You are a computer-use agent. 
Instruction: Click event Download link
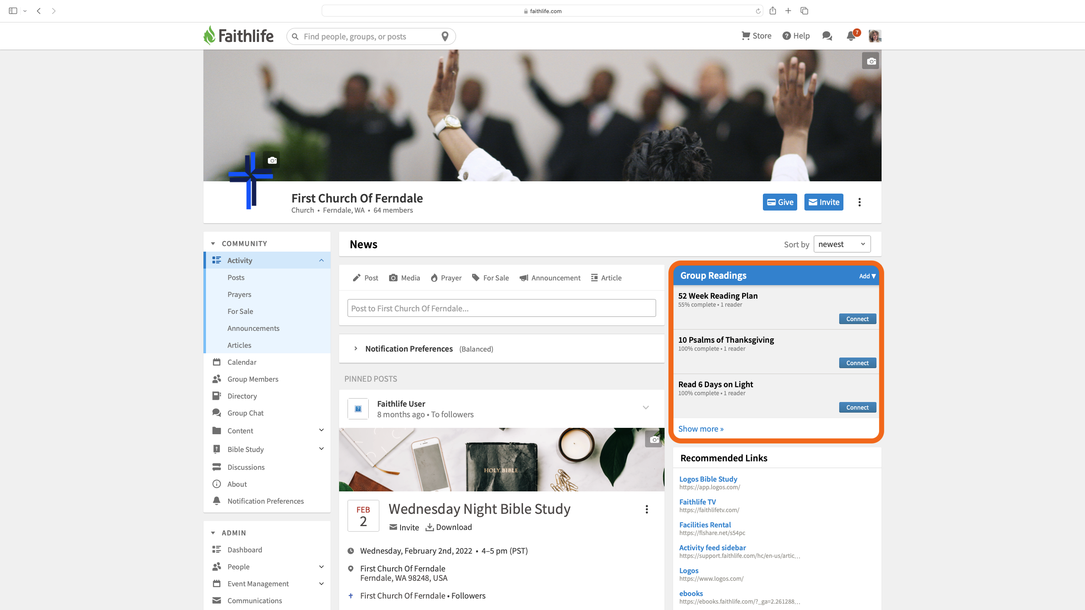[449, 527]
